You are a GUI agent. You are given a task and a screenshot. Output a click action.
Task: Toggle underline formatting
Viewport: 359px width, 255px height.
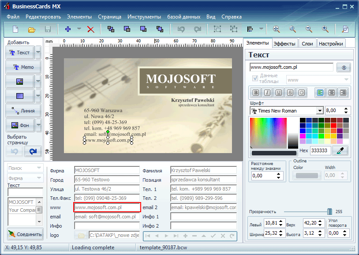[x=279, y=93]
